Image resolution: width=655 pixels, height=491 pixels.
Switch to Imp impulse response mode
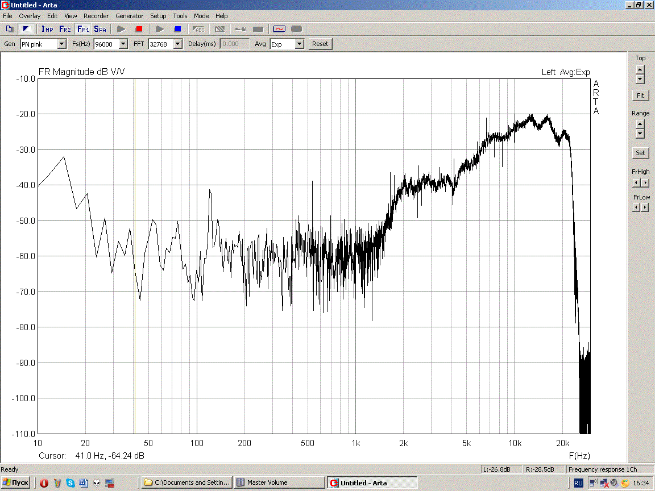47,29
